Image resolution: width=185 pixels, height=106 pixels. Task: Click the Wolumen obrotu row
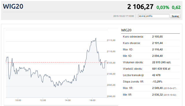pos(150,62)
